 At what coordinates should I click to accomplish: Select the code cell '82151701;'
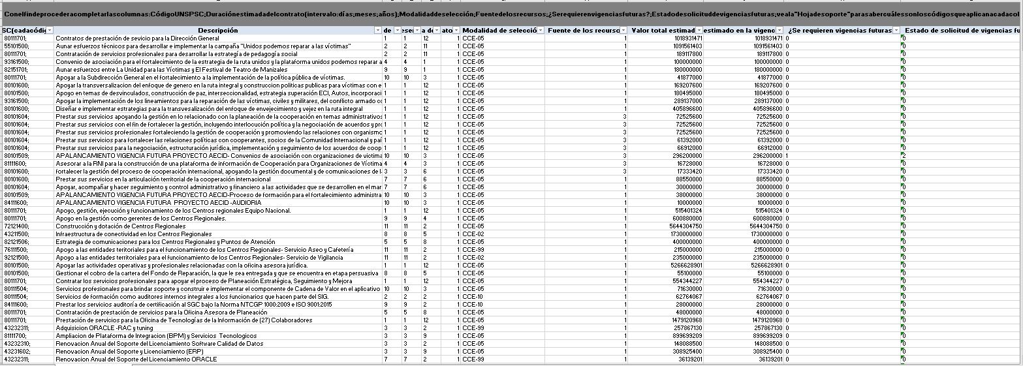tap(27, 70)
